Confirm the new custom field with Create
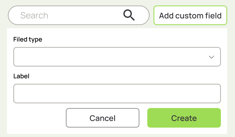The image size is (235, 137). pos(184,118)
